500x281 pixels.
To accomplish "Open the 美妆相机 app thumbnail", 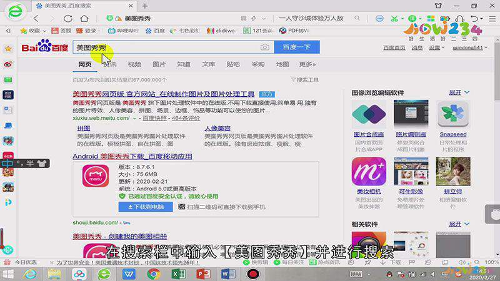I will 369,171.
